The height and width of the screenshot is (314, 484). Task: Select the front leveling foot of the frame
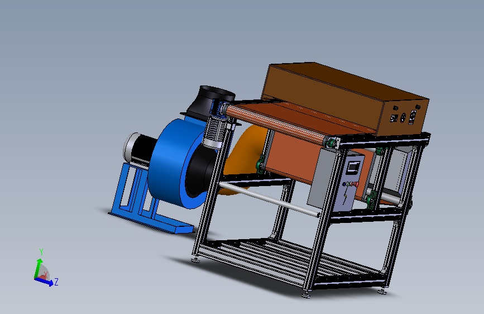coord(306,295)
